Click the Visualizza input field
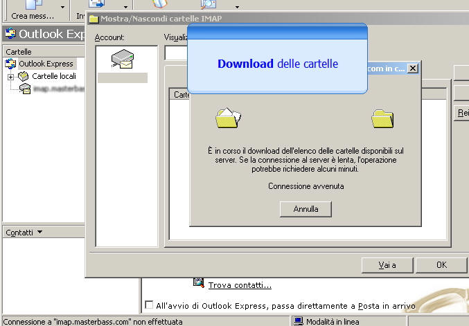The width and height of the screenshot is (469, 326). 176,54
